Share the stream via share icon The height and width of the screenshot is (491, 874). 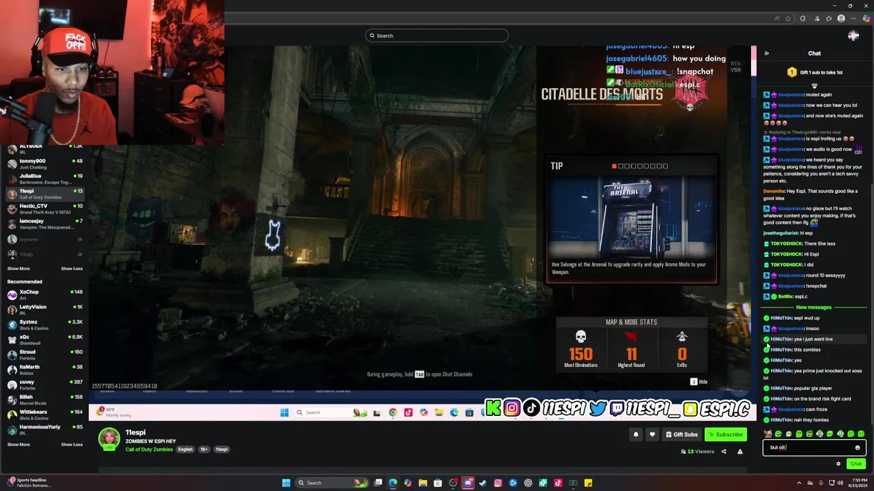tap(724, 451)
